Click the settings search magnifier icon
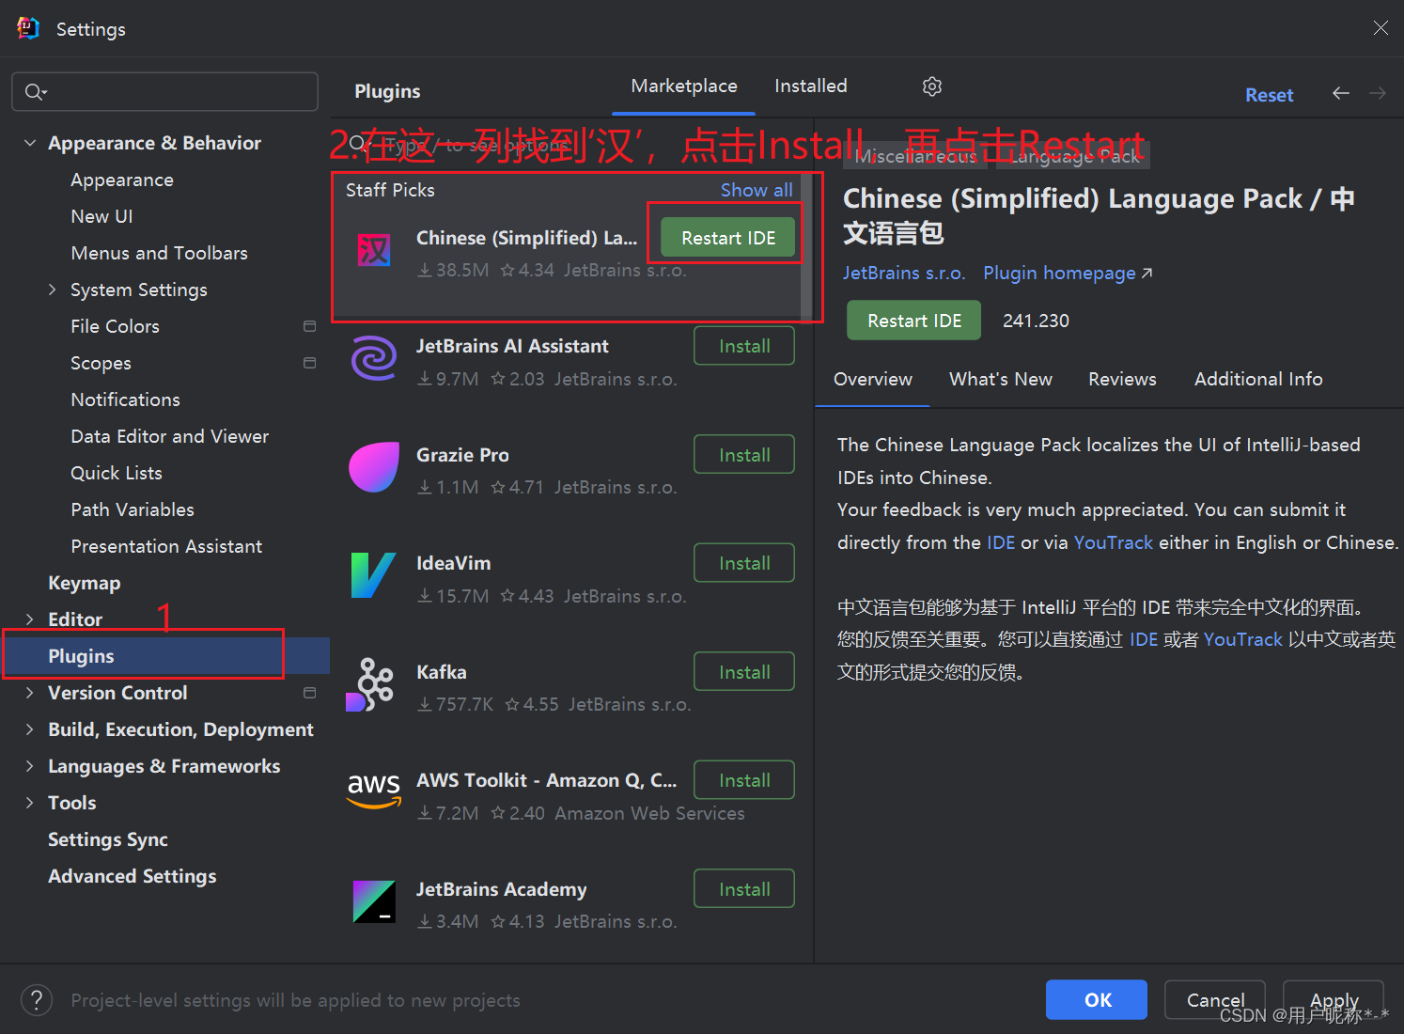The width and height of the screenshot is (1404, 1034). [x=35, y=91]
